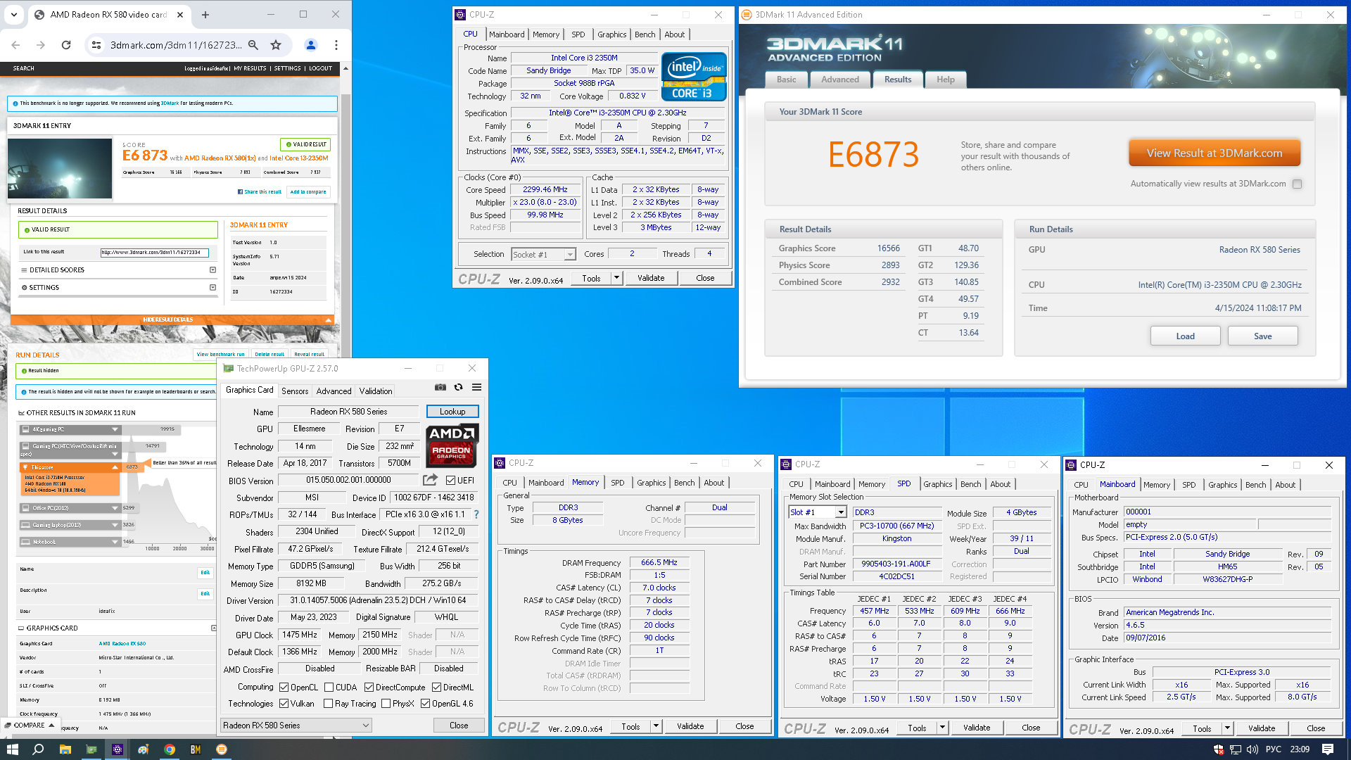Click View Result at 3DMark.com button

click(x=1214, y=153)
